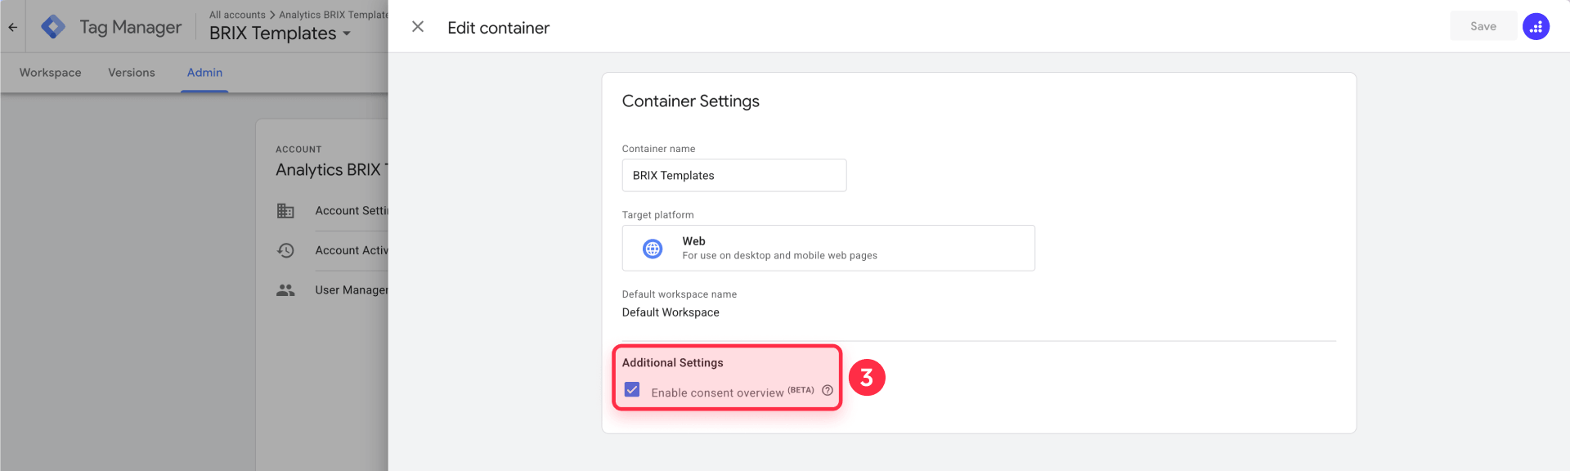Viewport: 1570px width, 471px height.
Task: Click the back arrow in Tag Manager header
Action: pyautogui.click(x=13, y=27)
